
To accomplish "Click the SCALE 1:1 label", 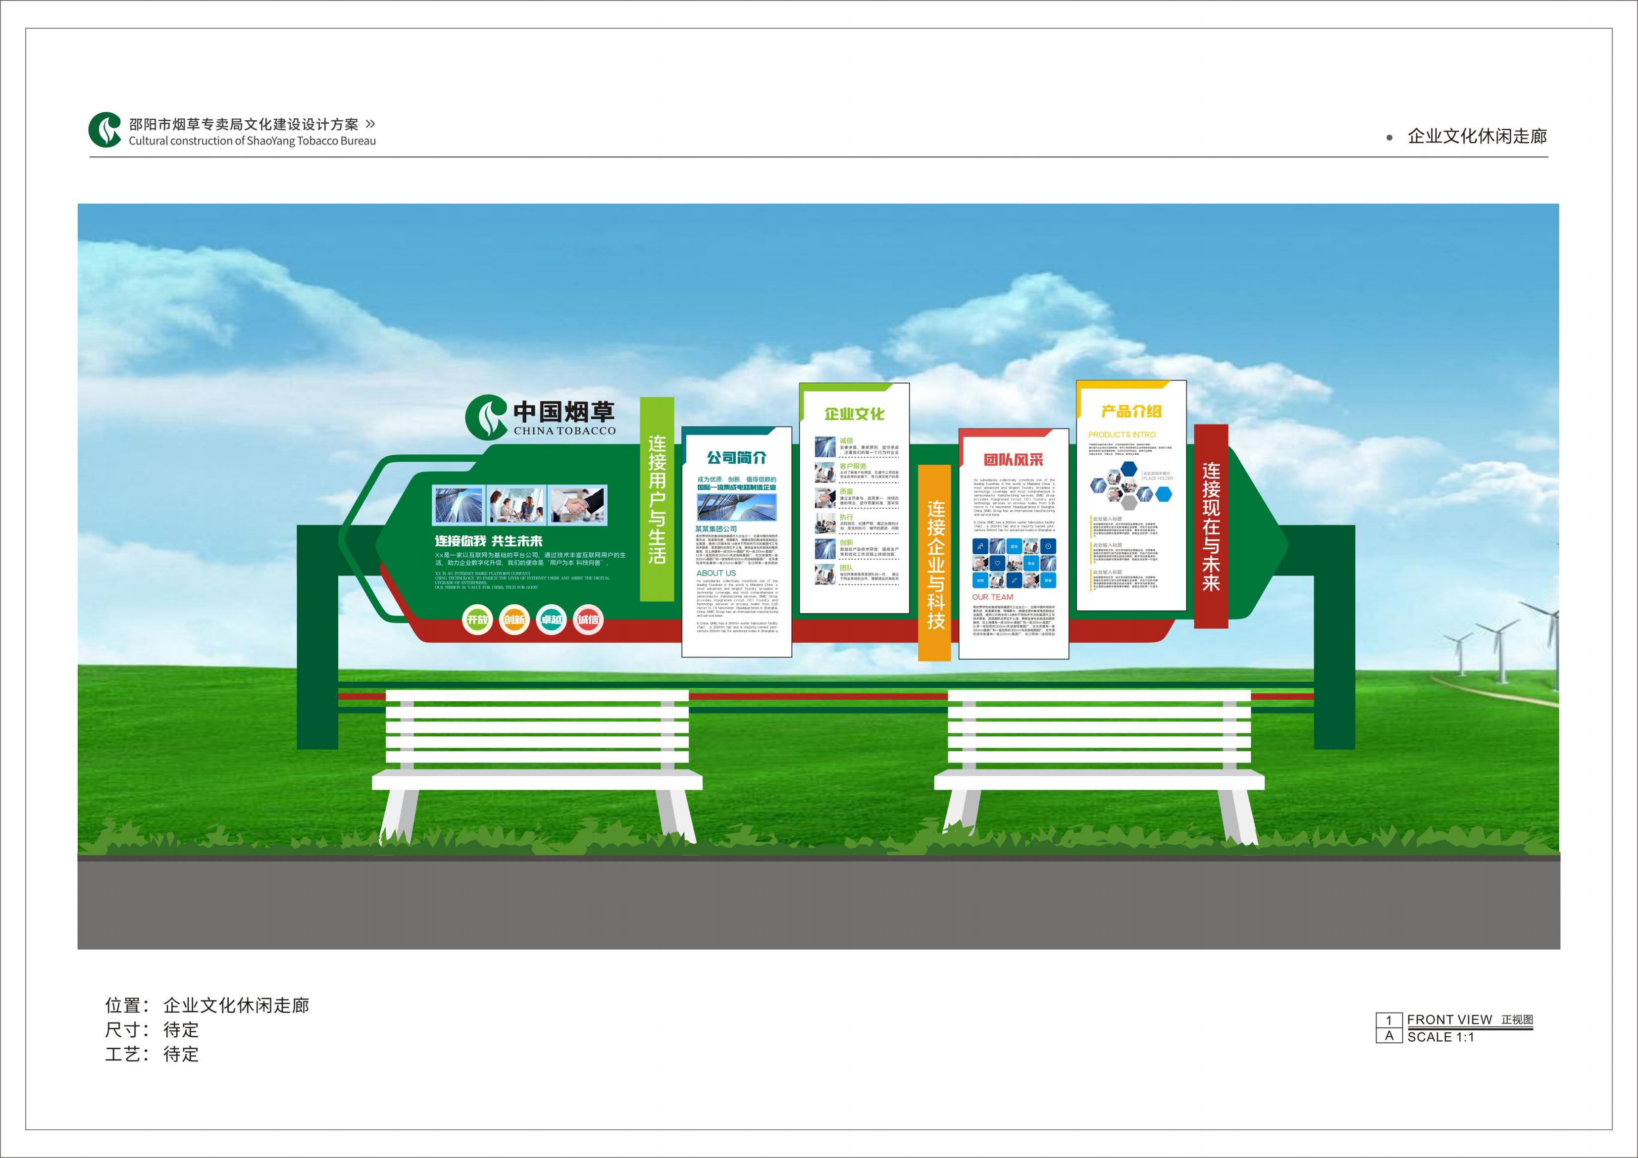I will [x=1440, y=1037].
